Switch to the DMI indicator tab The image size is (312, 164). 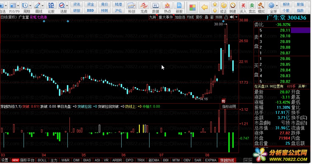(x=76, y=160)
